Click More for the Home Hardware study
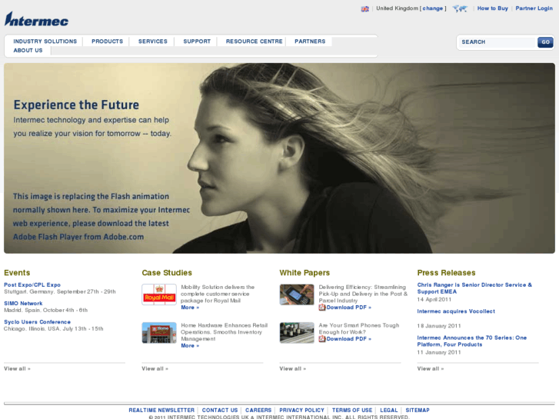The width and height of the screenshot is (559, 419). coord(190,345)
